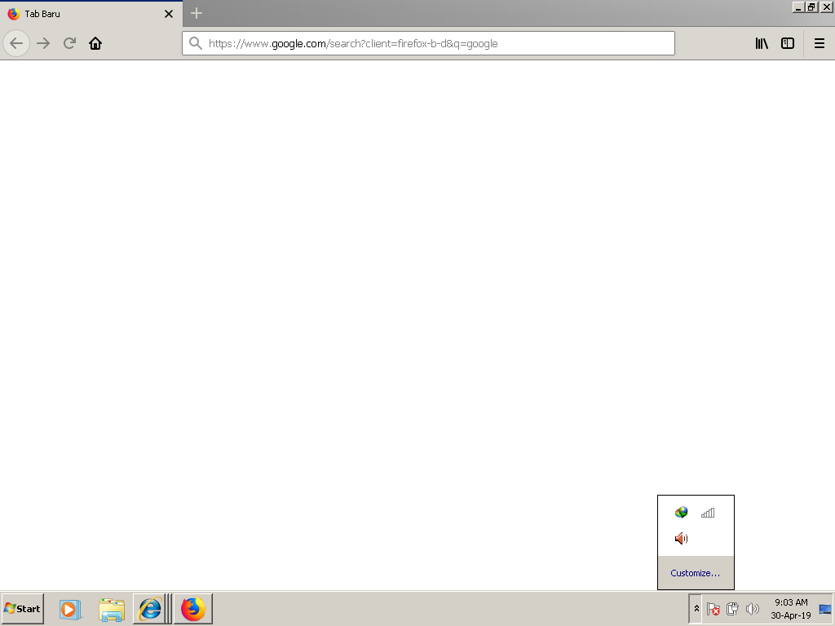Open the Library bookshelf icon
This screenshot has height=626, width=835.
click(762, 43)
